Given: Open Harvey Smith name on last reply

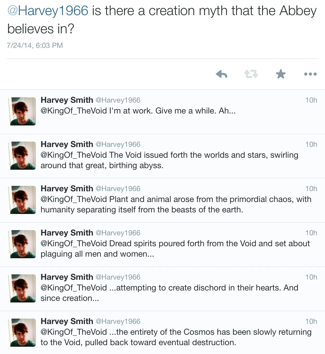Looking at the screenshot, I should point(67,321).
